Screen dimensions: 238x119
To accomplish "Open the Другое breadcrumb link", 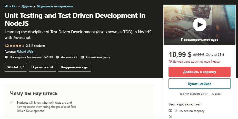I will click(27, 6).
